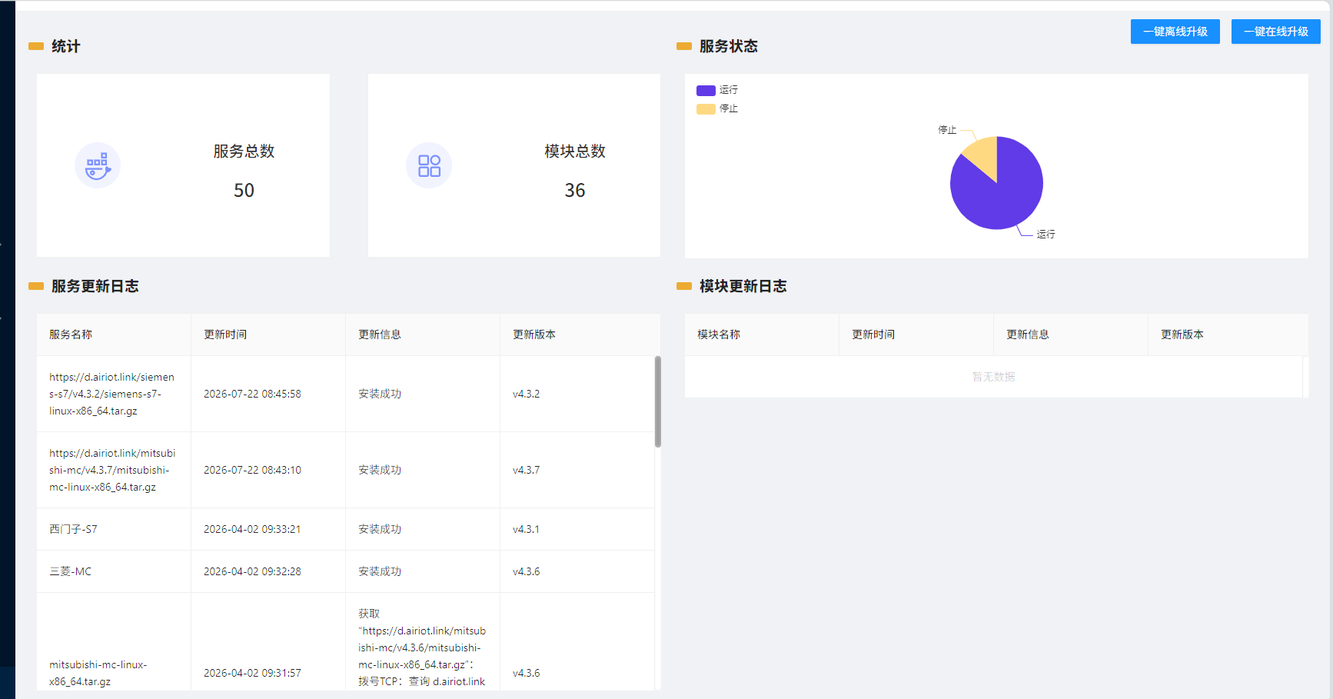Viewport: 1333px width, 699px height.
Task: Click the Docker whale service icon
Action: (98, 165)
